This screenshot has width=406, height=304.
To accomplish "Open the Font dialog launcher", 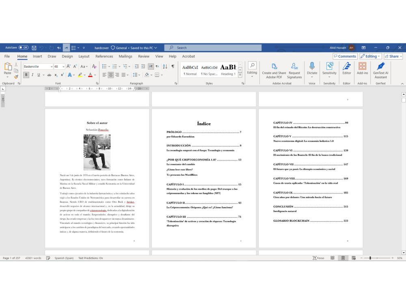I will (x=97, y=83).
